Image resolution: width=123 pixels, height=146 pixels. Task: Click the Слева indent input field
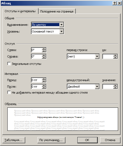tap(37, 50)
